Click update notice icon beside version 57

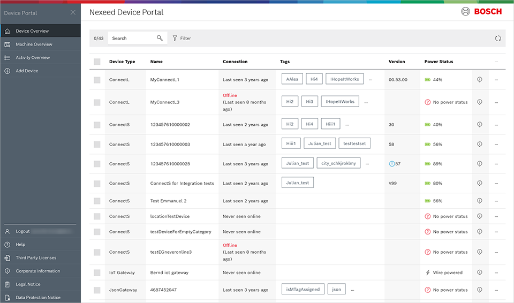tap(391, 164)
